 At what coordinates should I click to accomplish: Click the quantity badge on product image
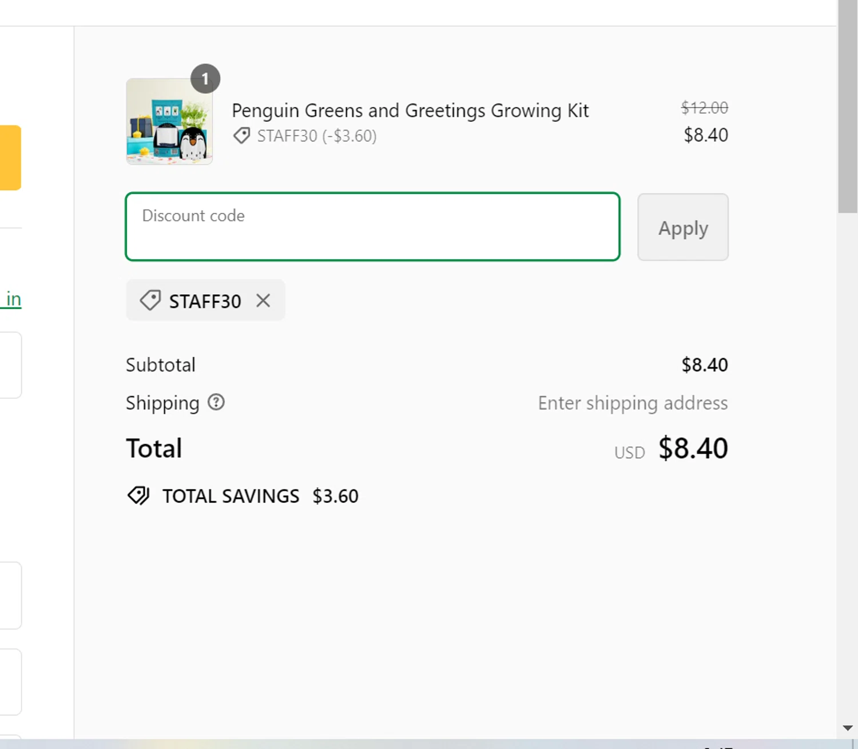coord(205,79)
